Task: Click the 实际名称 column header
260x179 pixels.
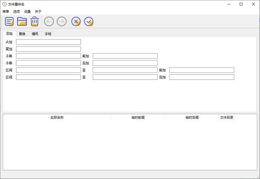Action: click(x=57, y=117)
